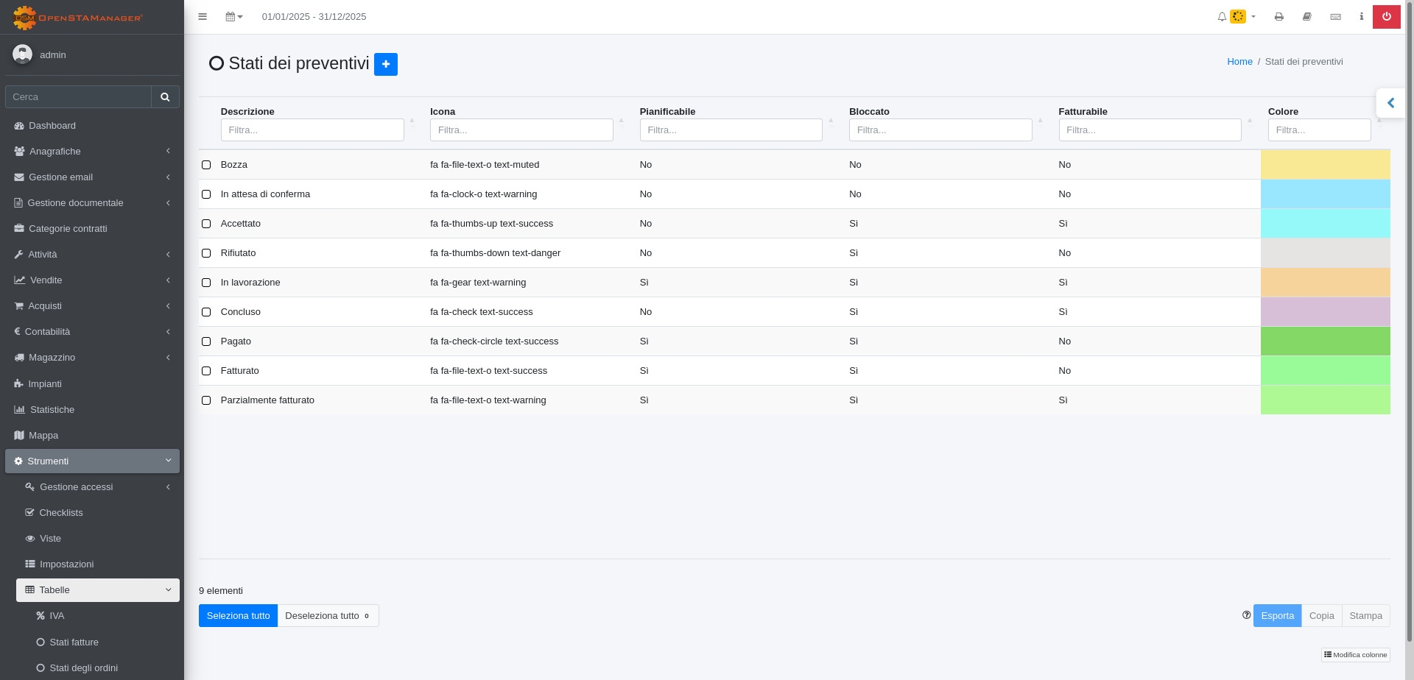
Task: Click the Descrizione filter input field
Action: [x=312, y=130]
